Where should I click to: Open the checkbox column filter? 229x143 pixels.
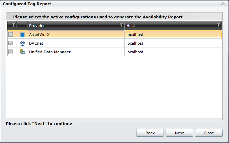[14, 25]
